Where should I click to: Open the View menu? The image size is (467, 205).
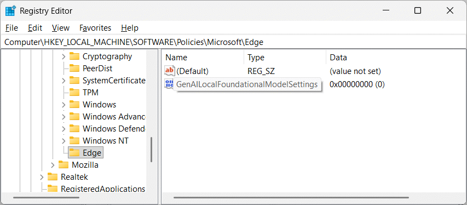pos(60,28)
